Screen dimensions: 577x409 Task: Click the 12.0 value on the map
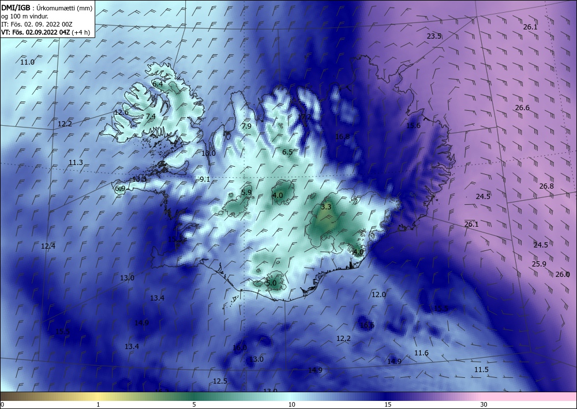pyautogui.click(x=379, y=294)
